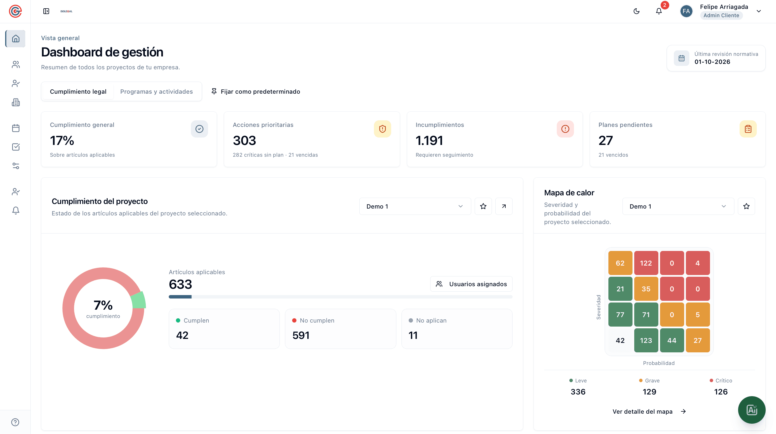Click the No aplican 11 card

point(457,329)
